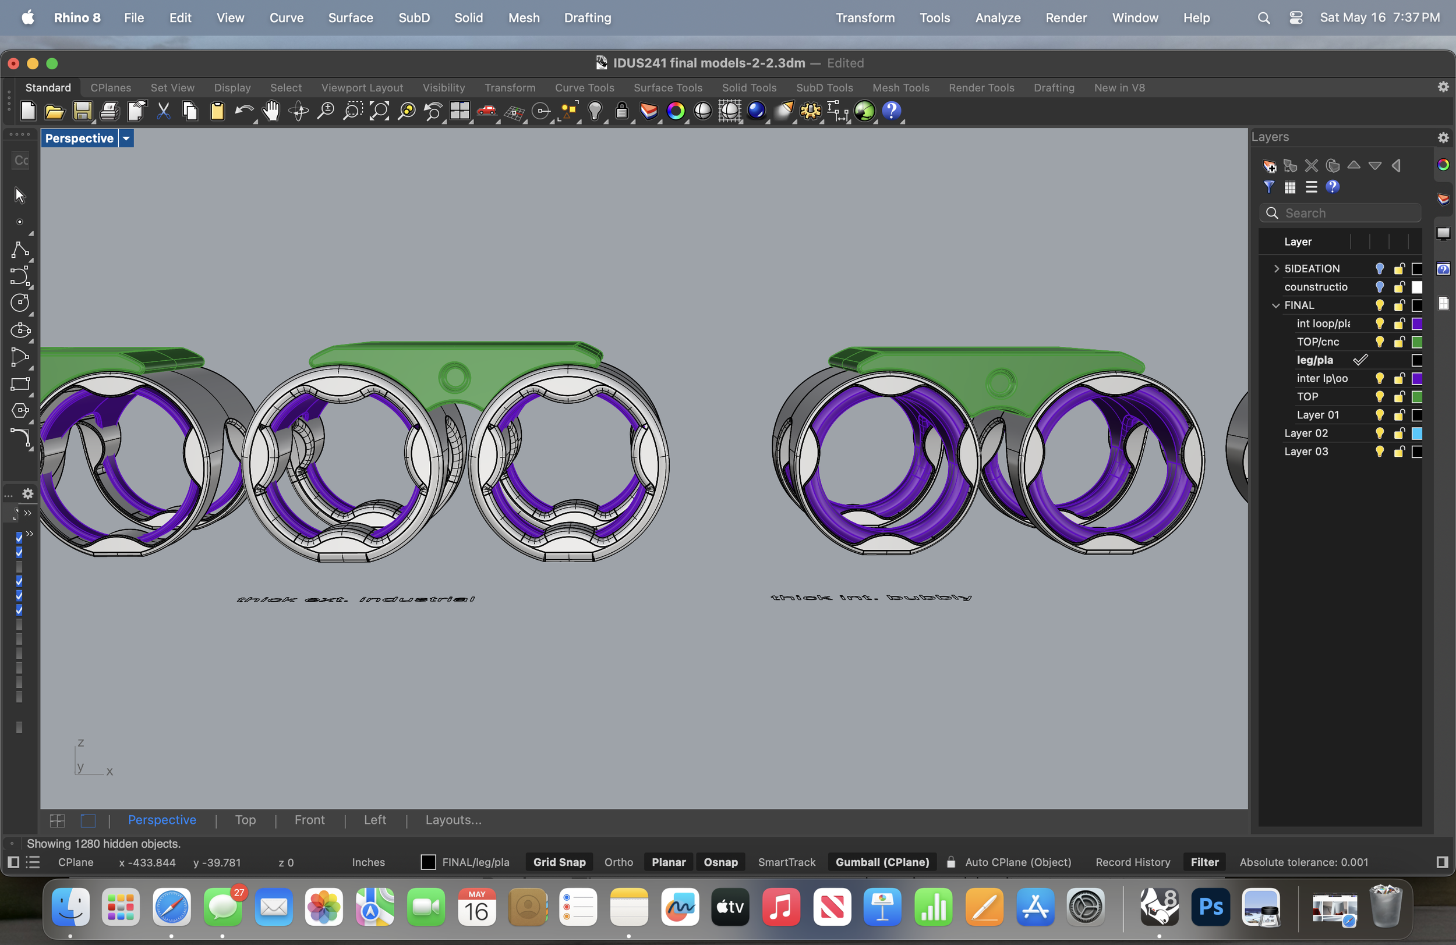
Task: Turn on the 5IDEATION layer bulb
Action: [1380, 268]
